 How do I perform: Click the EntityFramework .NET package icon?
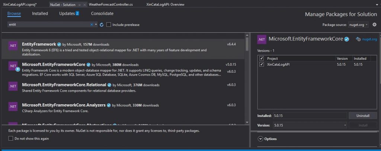coord(13,46)
